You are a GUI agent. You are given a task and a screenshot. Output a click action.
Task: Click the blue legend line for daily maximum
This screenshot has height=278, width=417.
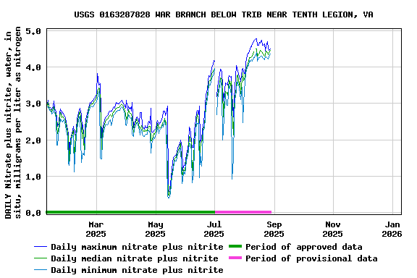point(41,247)
